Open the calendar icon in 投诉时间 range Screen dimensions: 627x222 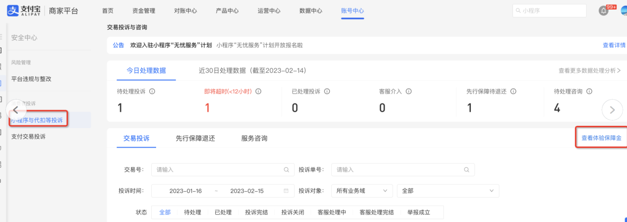[286, 191]
